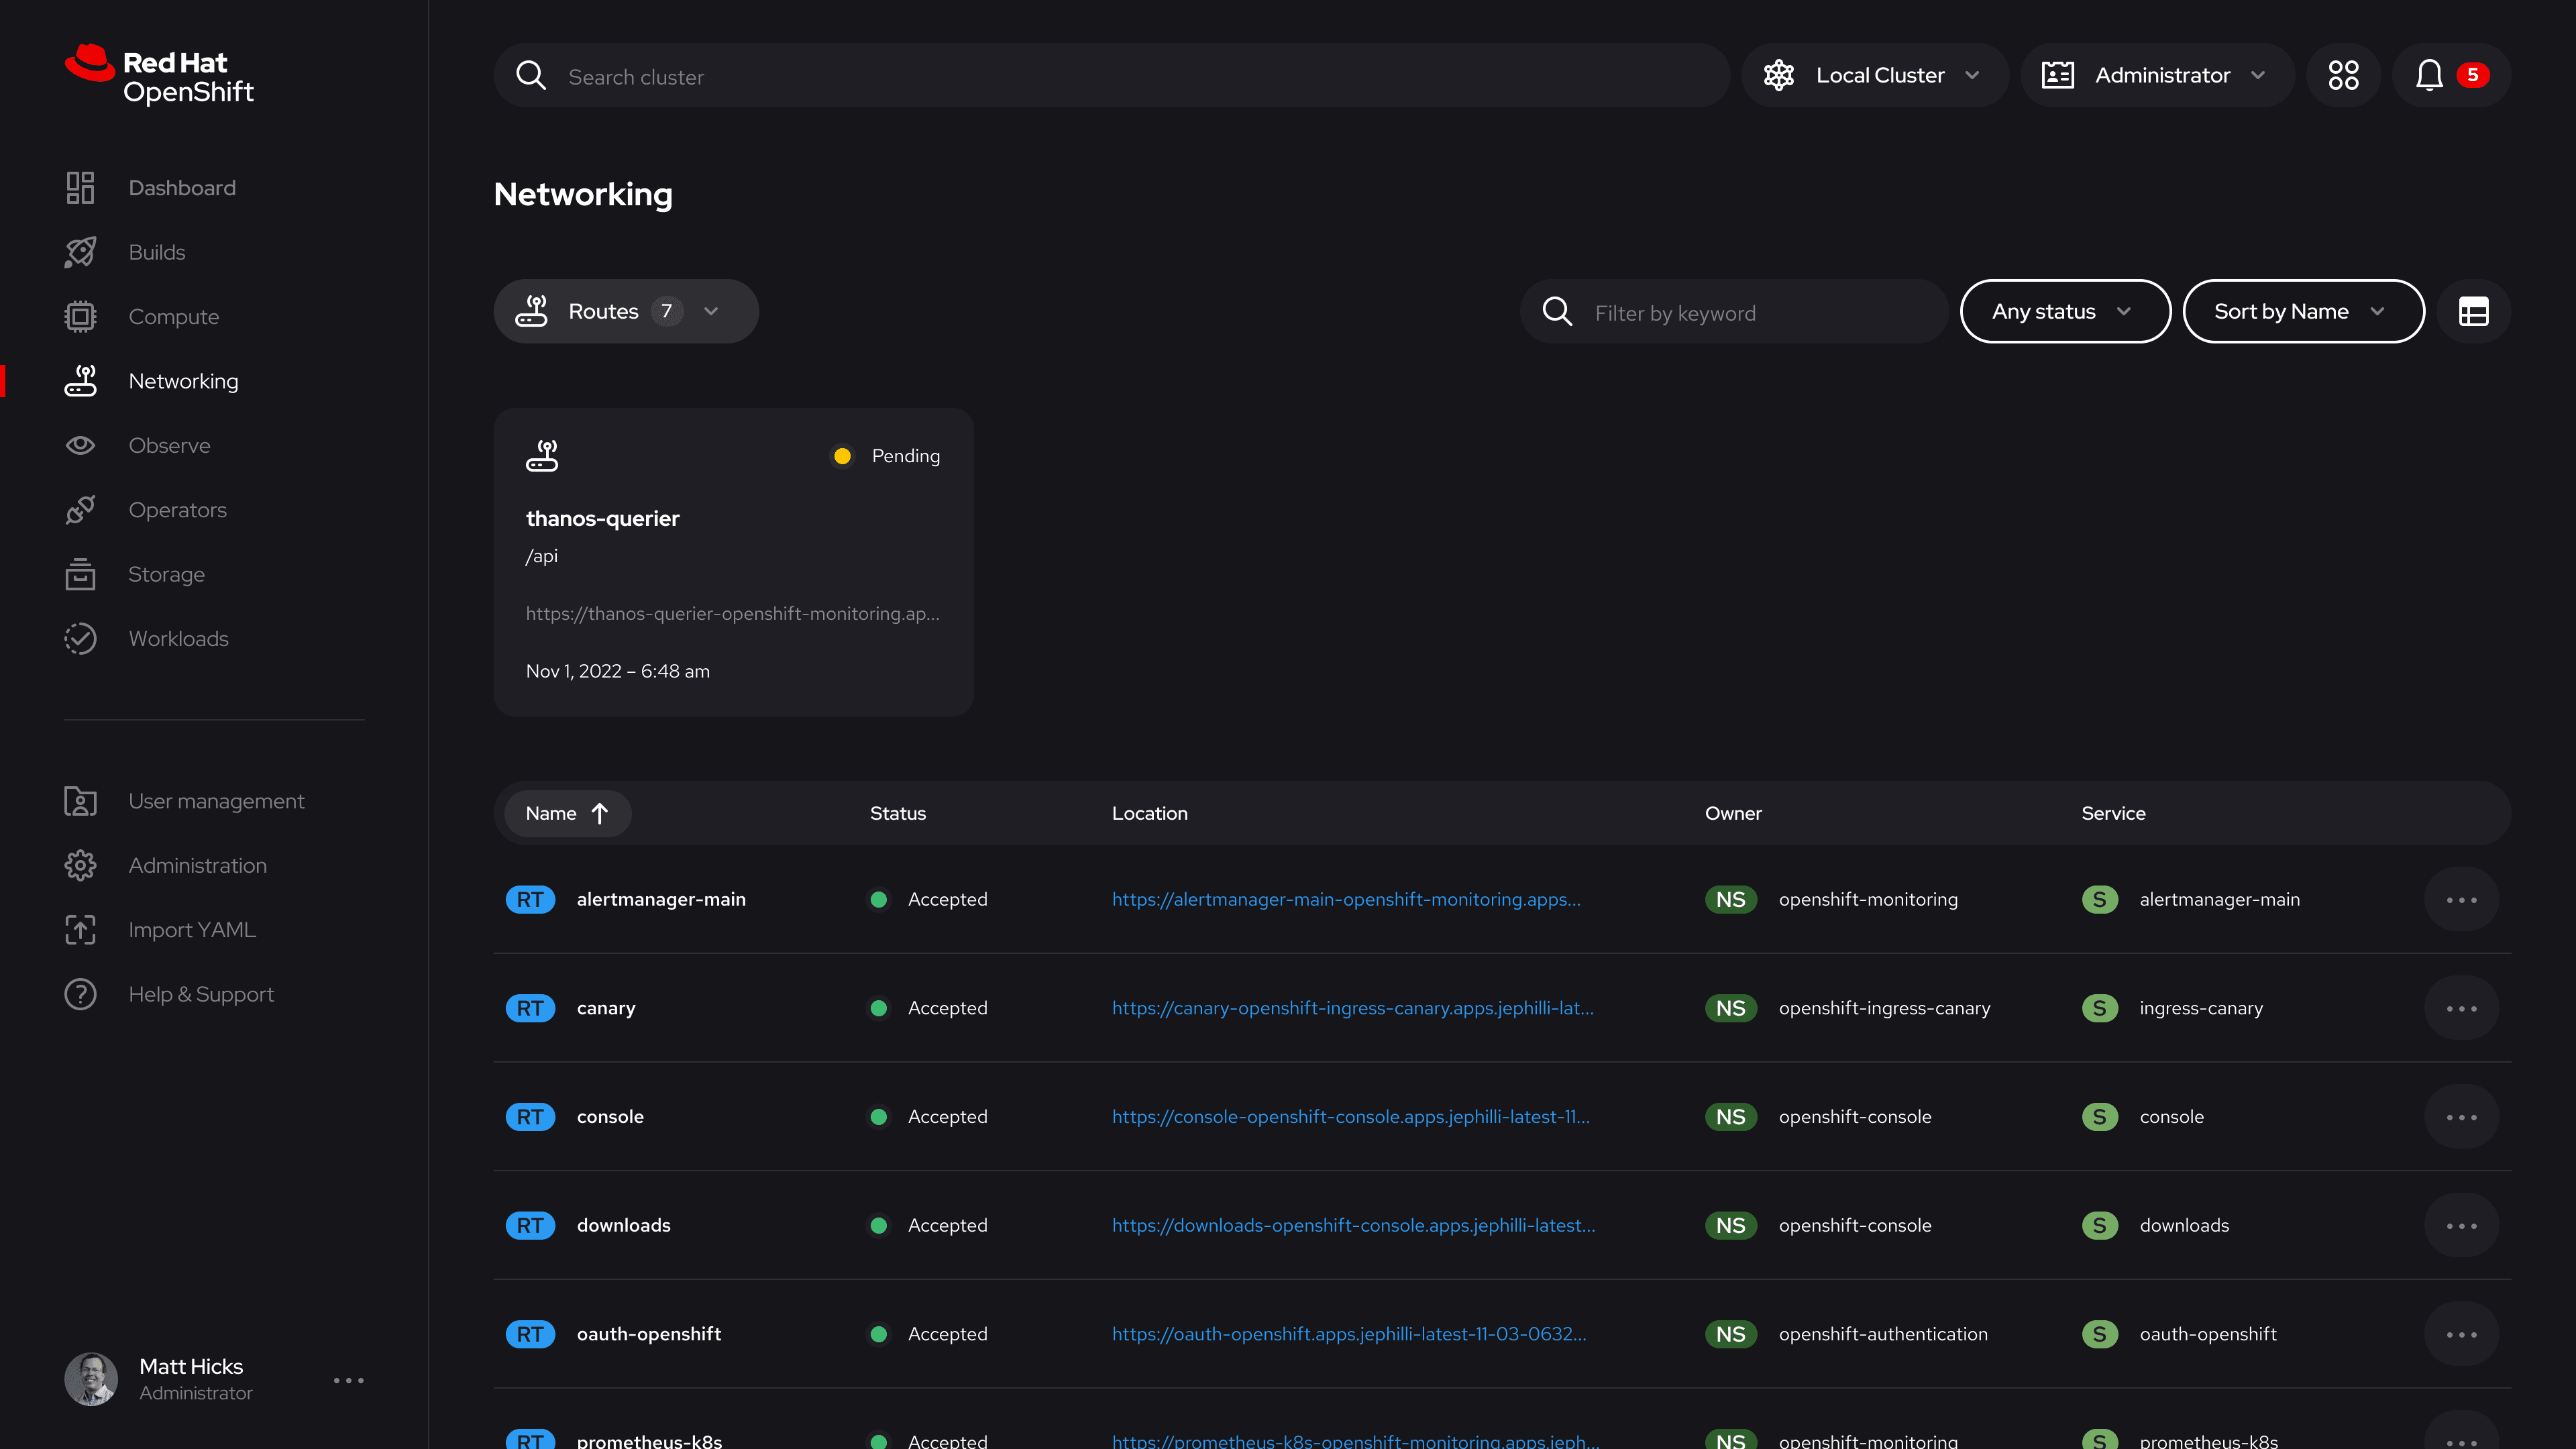Go to Builds in sidebar
This screenshot has width=2576, height=1449.
157,252
